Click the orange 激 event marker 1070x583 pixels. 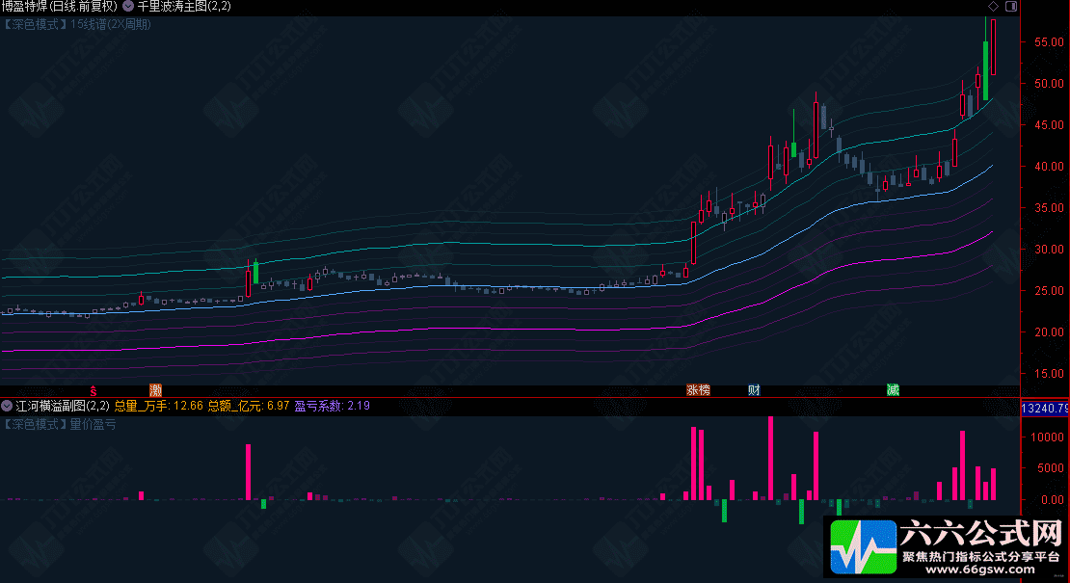(x=155, y=390)
